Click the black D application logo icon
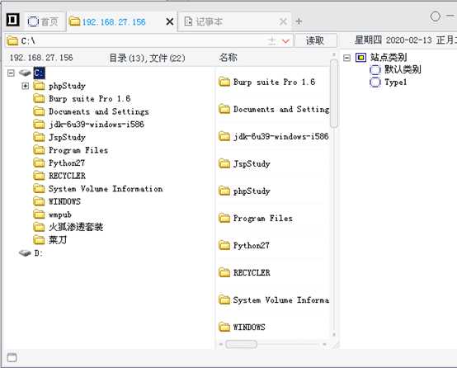 [x=13, y=20]
